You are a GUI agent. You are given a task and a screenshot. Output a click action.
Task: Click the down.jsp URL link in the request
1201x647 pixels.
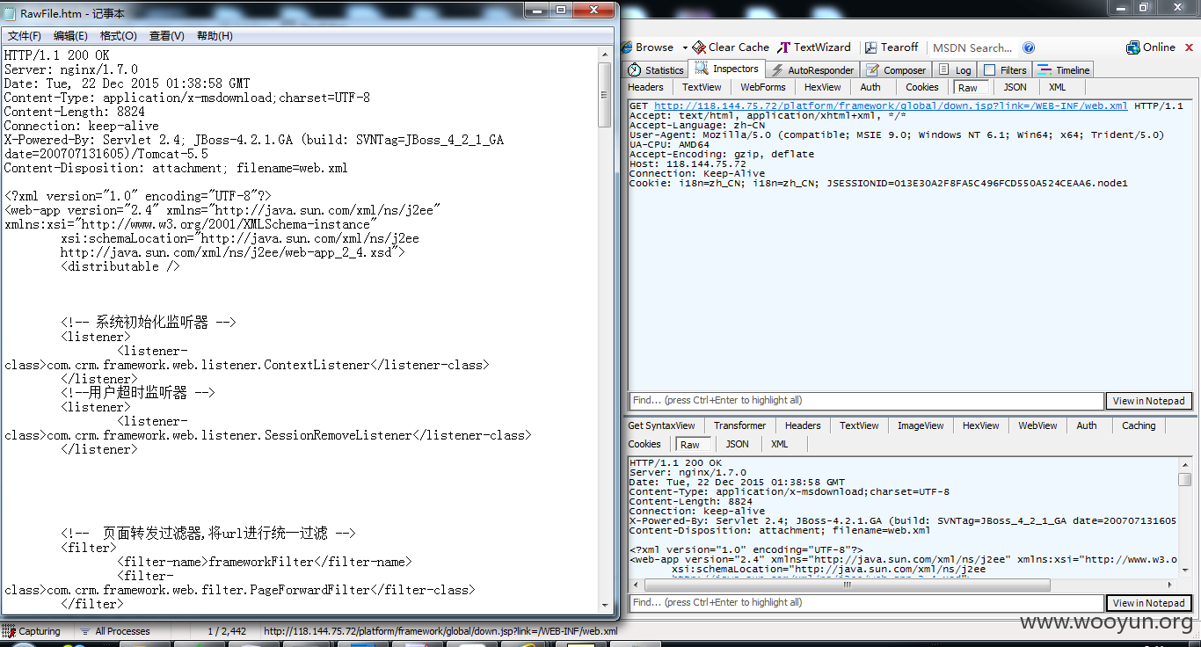pyautogui.click(x=891, y=105)
